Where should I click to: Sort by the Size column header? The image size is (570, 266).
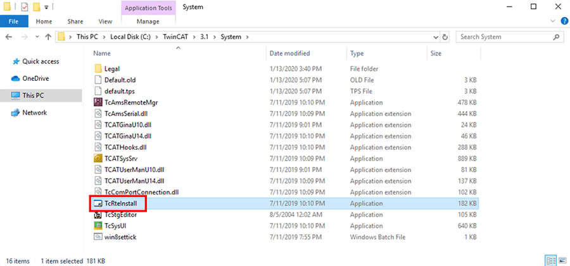click(436, 53)
